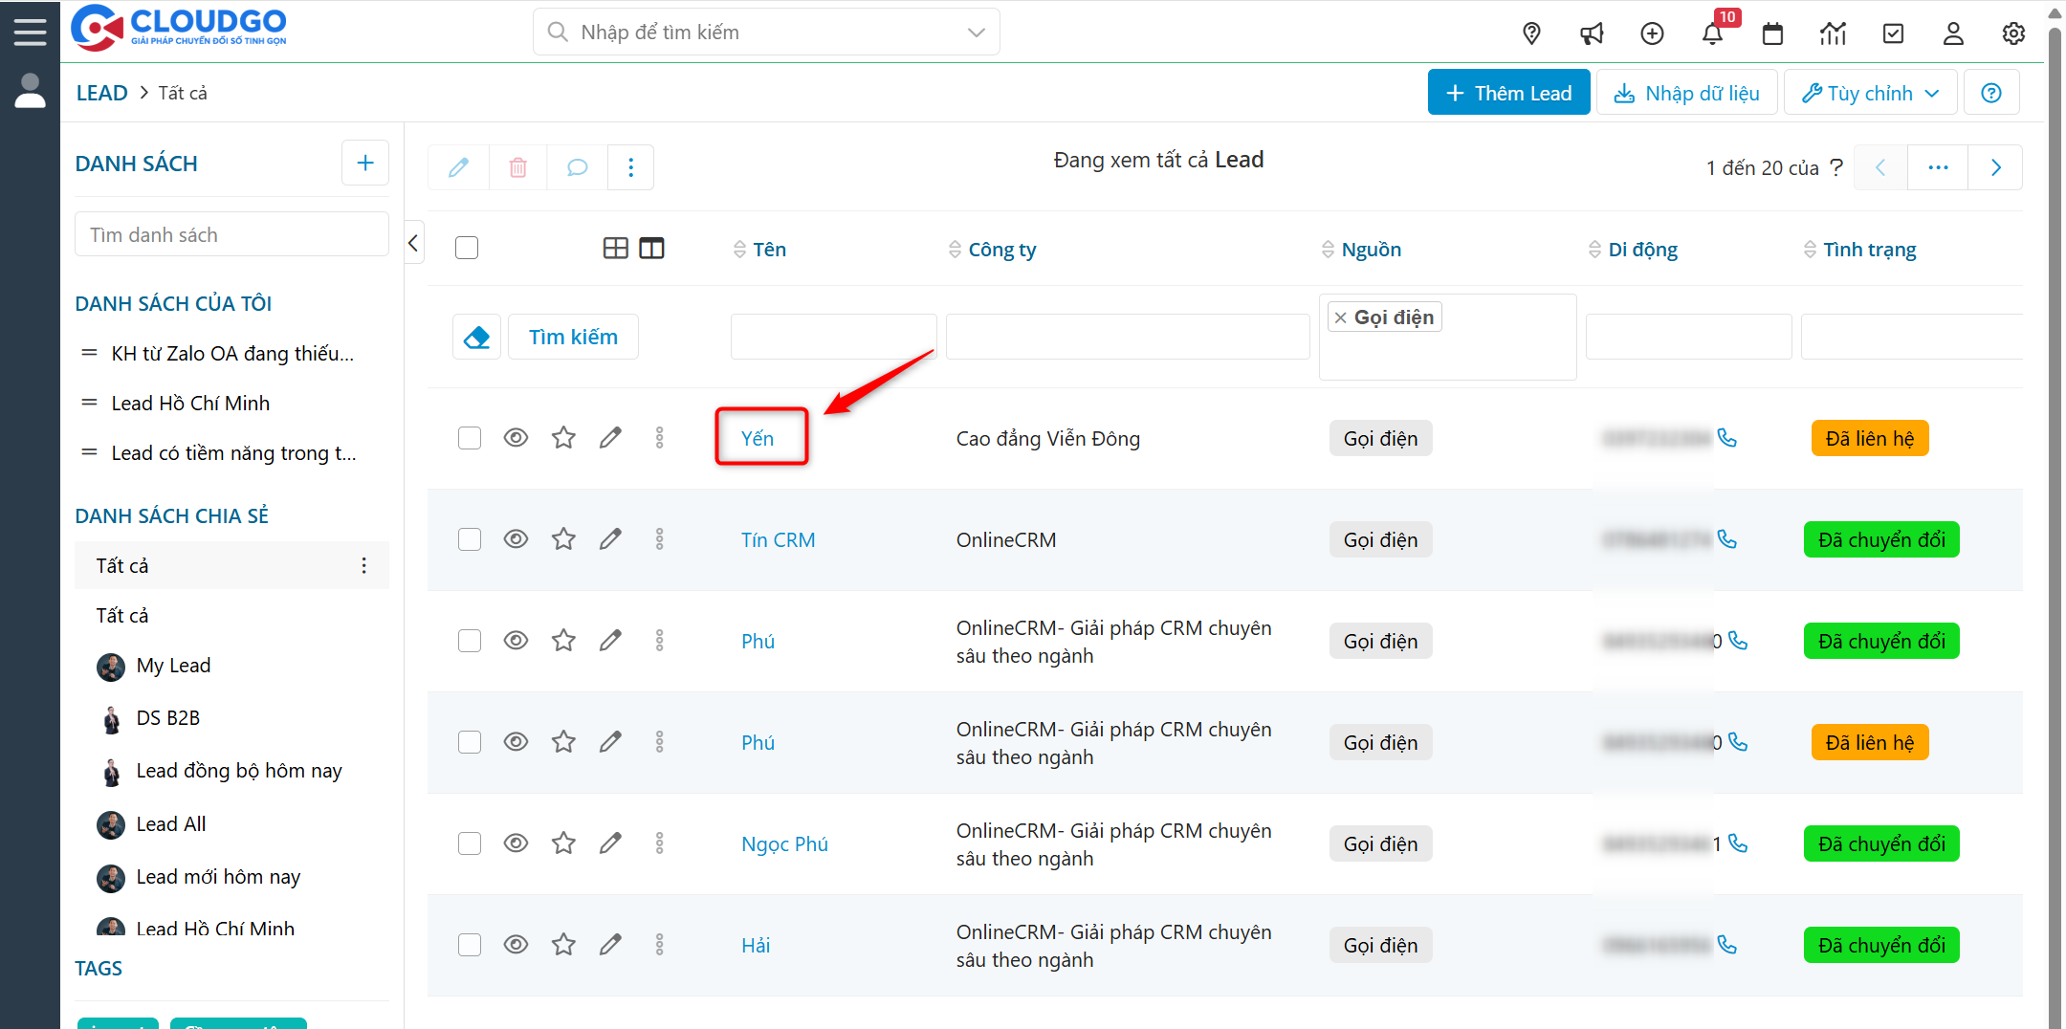
Task: Open the hamburger main menu
Action: (x=30, y=32)
